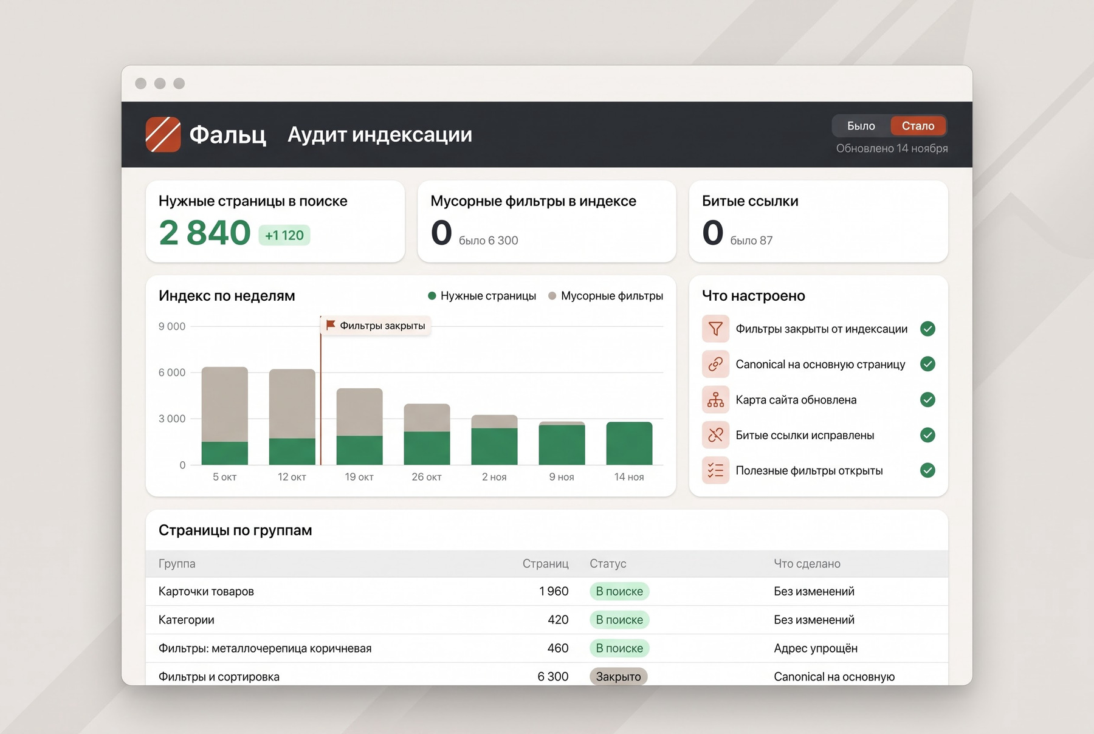Click the 19 окт bar in chart

(360, 427)
